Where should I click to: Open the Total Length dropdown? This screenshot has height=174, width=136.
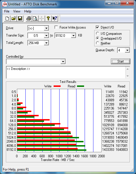tap(46, 43)
